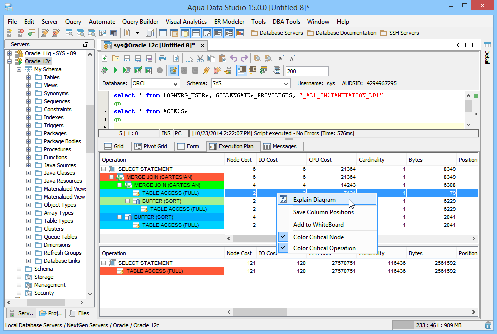Click the trash can icon in status bar
The height and width of the screenshot is (334, 497).
(488, 325)
